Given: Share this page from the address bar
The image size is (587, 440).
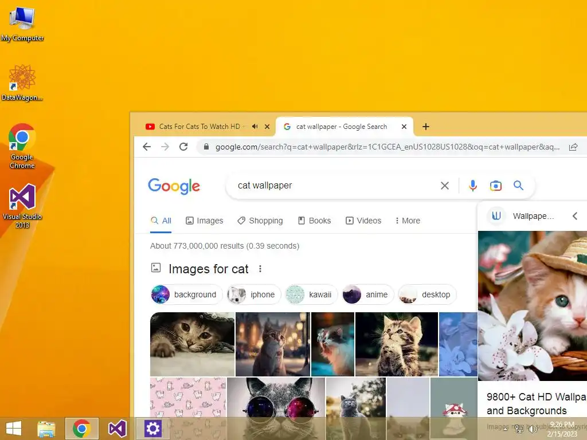Looking at the screenshot, I should click(x=573, y=147).
